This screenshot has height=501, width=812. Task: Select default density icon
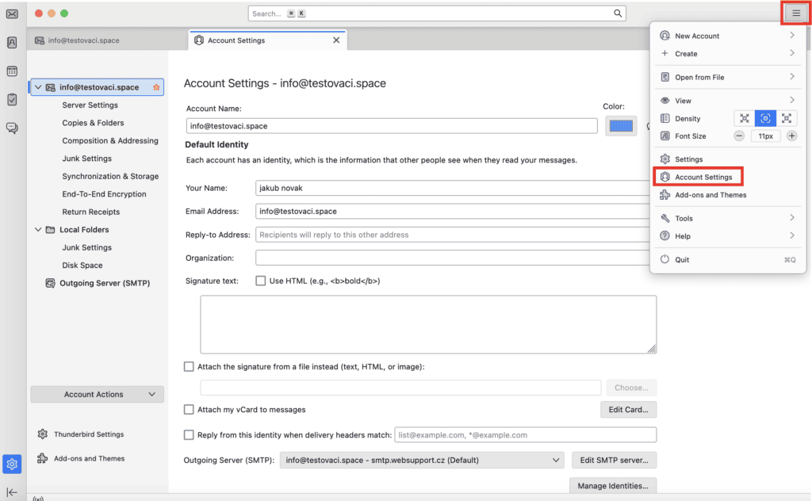click(x=765, y=119)
